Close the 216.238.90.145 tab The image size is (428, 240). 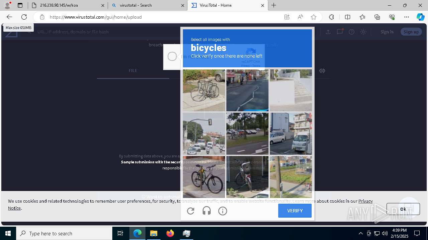103,5
